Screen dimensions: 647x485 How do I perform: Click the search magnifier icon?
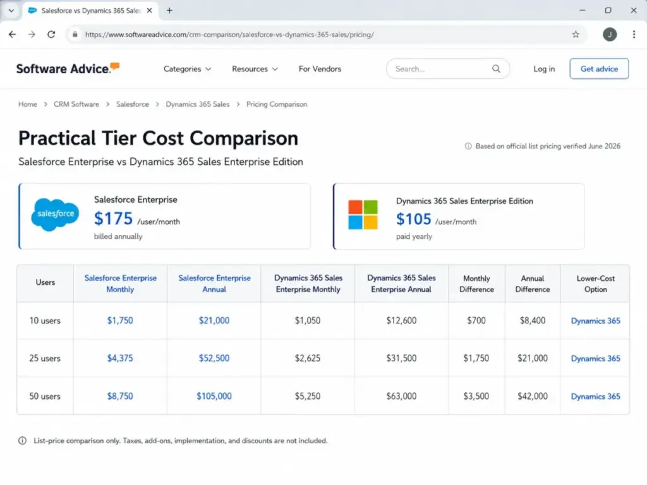[496, 68]
